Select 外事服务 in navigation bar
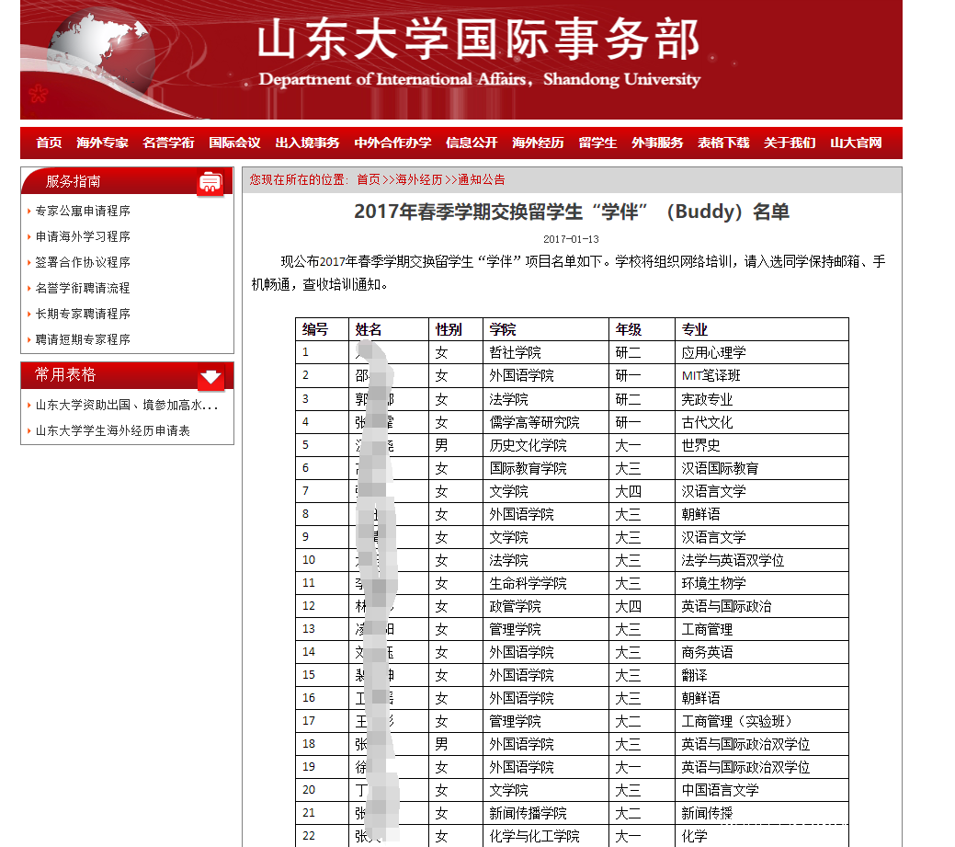This screenshot has width=955, height=847. [657, 143]
